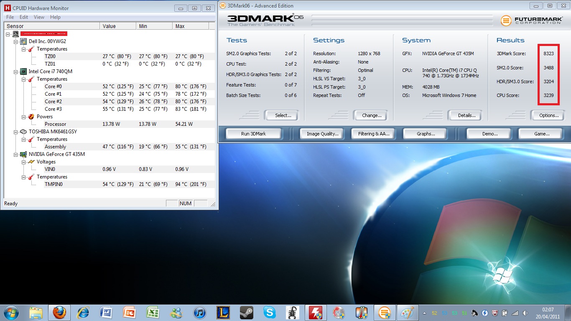This screenshot has width=571, height=321.
Task: Collapse Temperatures under Intel Core i7 740QM
Action: click(x=24, y=79)
